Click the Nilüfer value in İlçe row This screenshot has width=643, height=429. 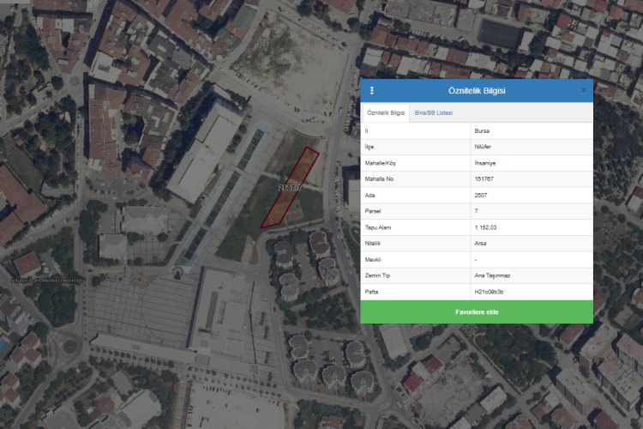(483, 147)
